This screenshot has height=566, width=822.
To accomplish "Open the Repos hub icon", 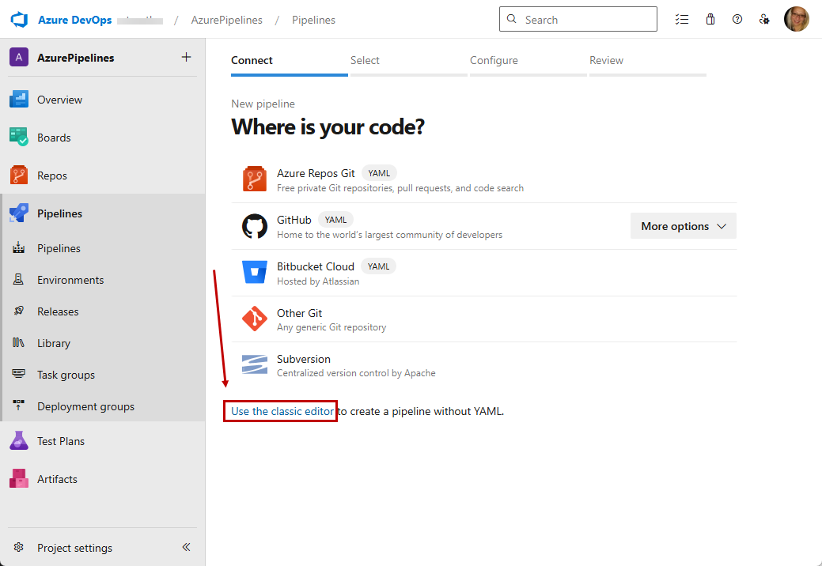I will (x=19, y=175).
